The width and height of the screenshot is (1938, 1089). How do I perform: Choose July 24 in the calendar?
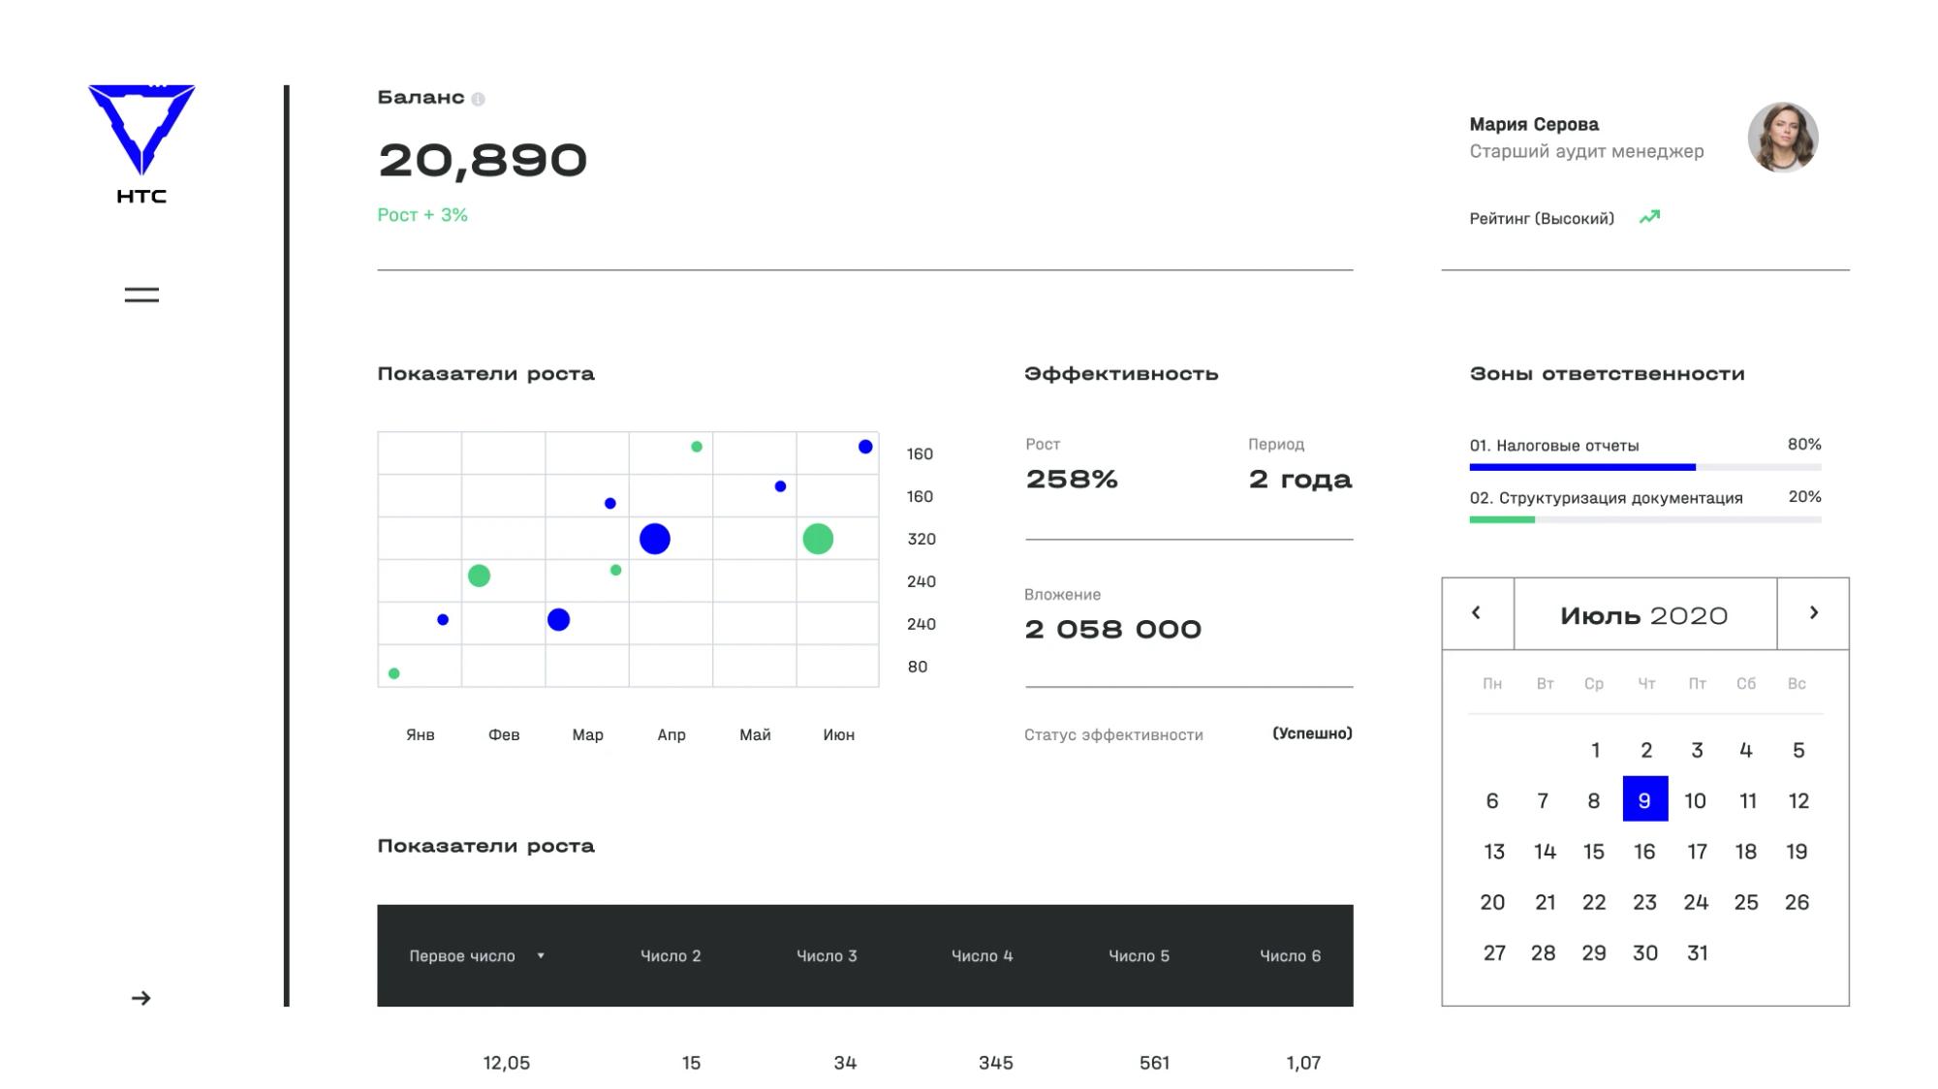pyautogui.click(x=1696, y=903)
